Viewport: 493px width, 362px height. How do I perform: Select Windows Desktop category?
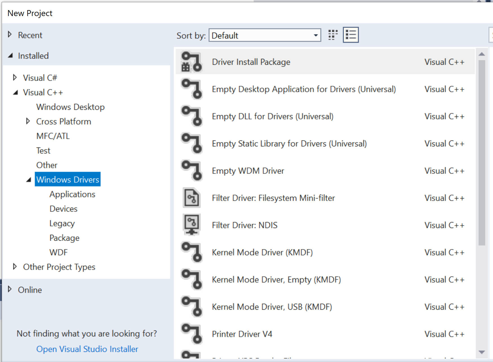70,107
